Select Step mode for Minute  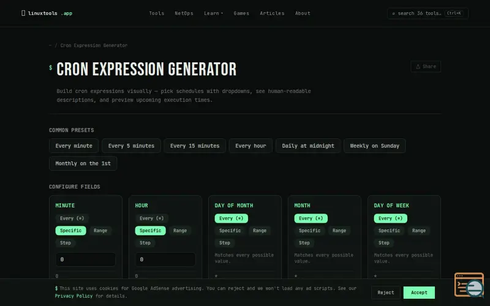coord(66,242)
